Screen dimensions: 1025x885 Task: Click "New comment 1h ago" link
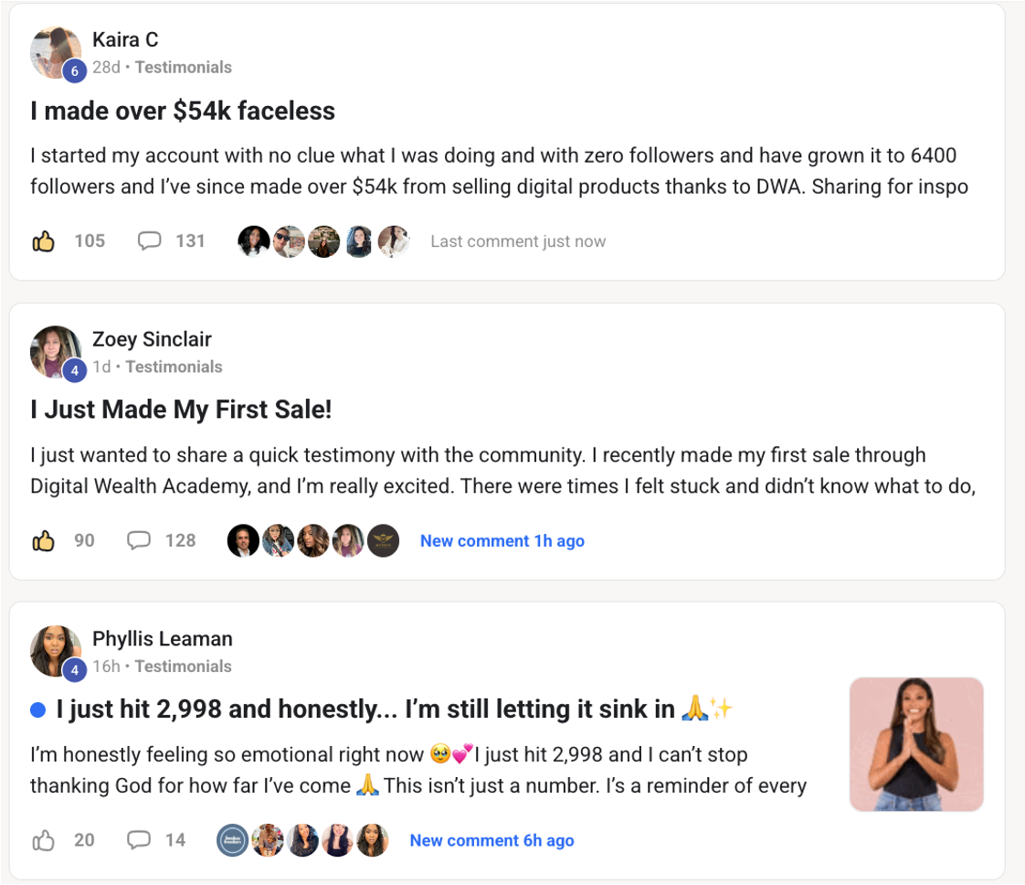[502, 541]
